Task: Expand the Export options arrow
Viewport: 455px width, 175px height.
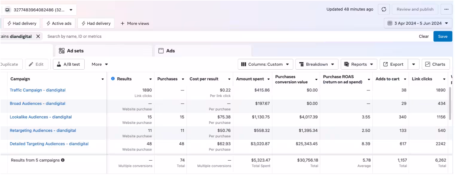Action: coord(413,64)
